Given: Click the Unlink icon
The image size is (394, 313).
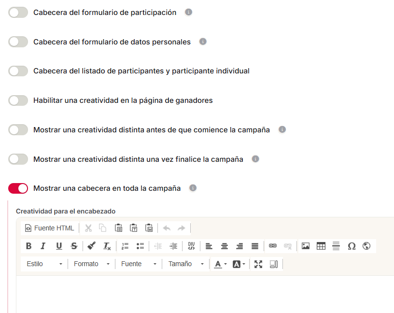Looking at the screenshot, I should click(288, 246).
